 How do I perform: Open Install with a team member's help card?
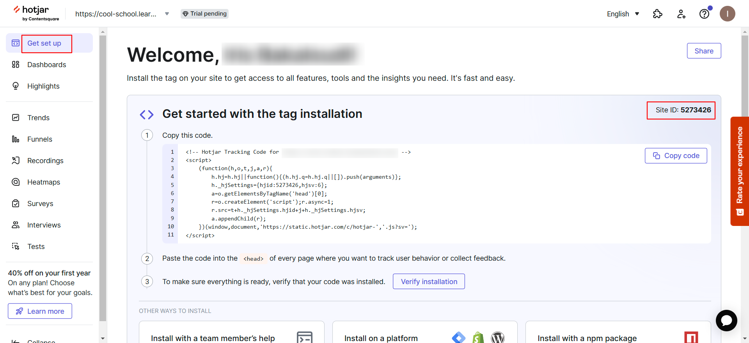click(x=232, y=332)
